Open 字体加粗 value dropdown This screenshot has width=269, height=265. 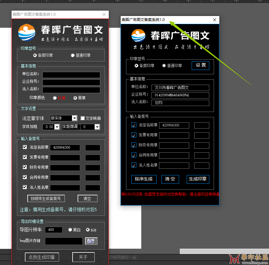[x=57, y=127]
